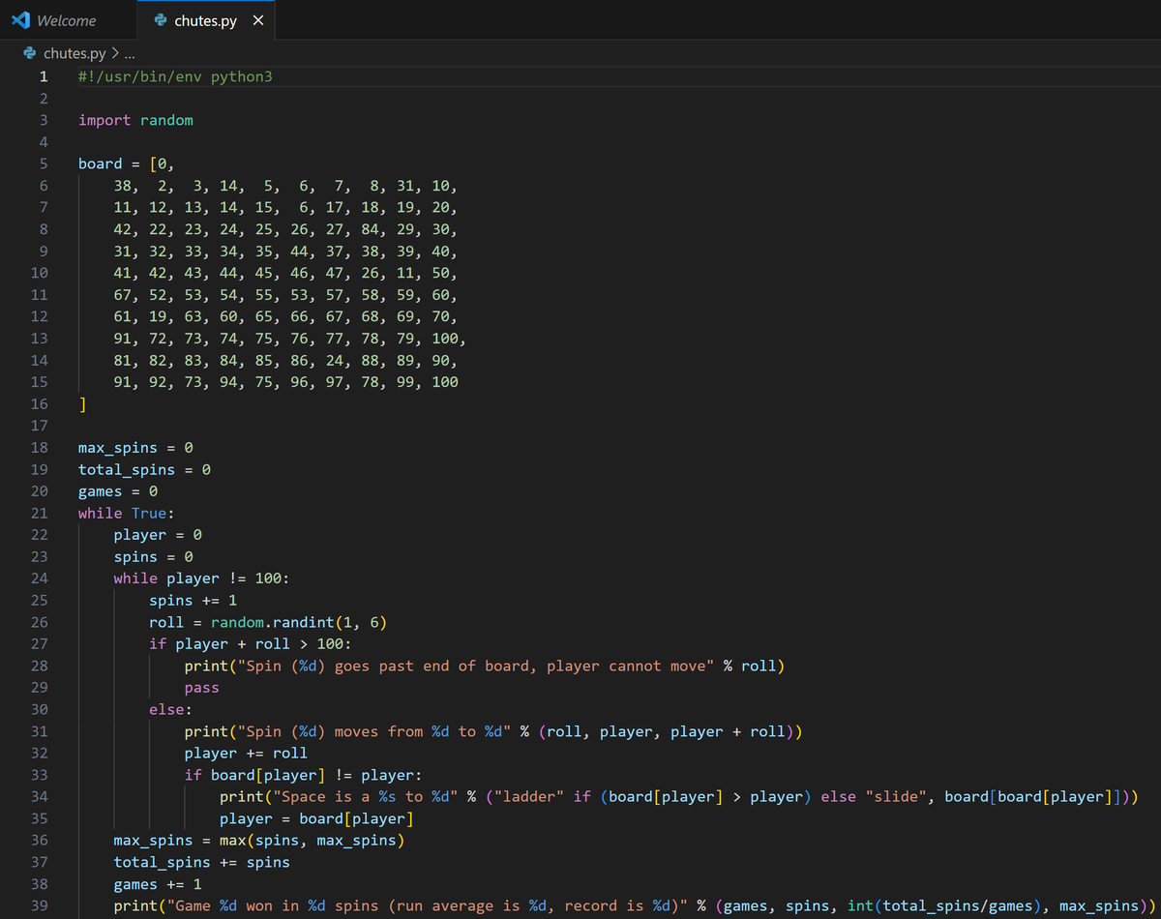
Task: Click 'max_spins = 0' on line 18
Action: click(135, 448)
